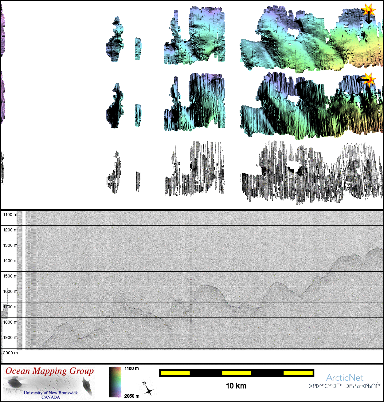Click the sun icon with left-pointing arrow

coord(370,79)
